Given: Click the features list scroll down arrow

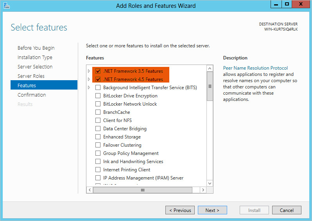Looking at the screenshot, I should 210,183.
